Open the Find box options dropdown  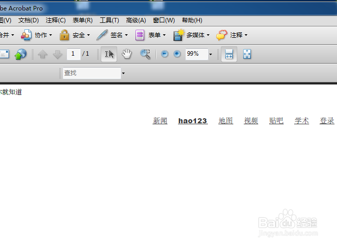pyautogui.click(x=123, y=73)
